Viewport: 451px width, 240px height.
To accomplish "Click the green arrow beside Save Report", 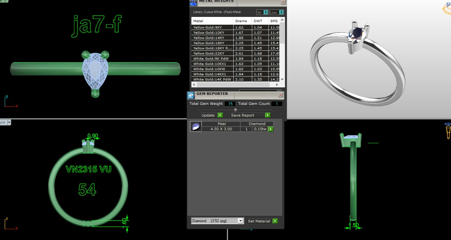I will point(267,115).
